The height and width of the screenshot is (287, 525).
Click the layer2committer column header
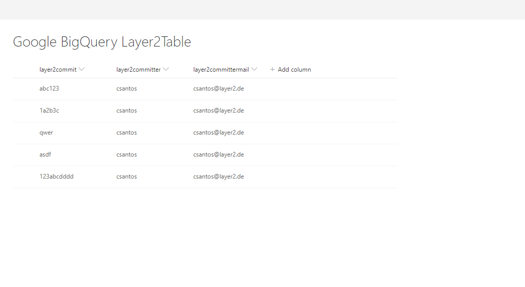[138, 70]
